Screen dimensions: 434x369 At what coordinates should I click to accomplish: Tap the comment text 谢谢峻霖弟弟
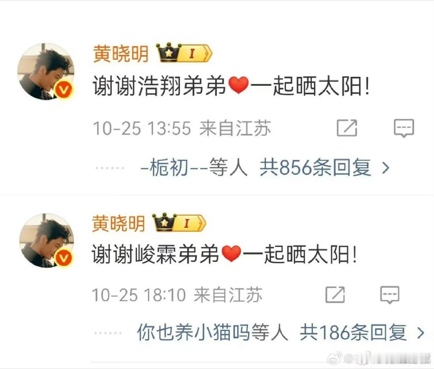[x=155, y=255]
